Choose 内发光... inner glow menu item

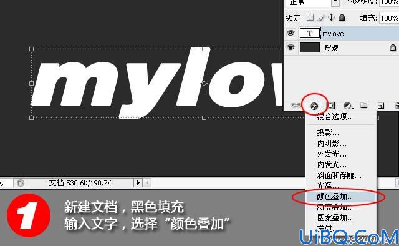[332, 165]
